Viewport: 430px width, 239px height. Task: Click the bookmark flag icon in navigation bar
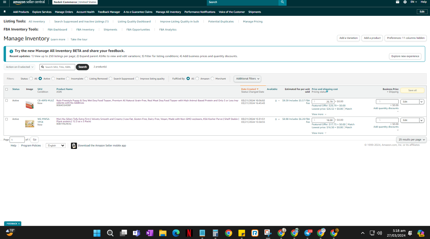[x=5, y=12]
